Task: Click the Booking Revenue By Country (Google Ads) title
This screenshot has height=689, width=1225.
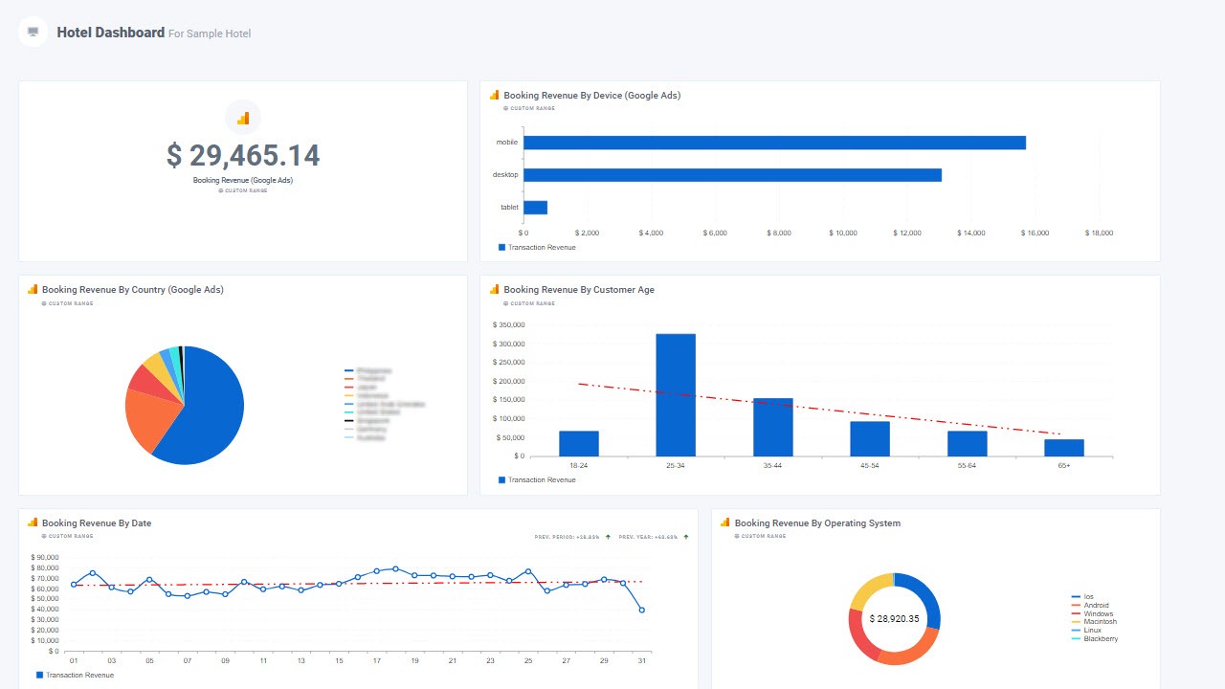Action: coord(133,289)
